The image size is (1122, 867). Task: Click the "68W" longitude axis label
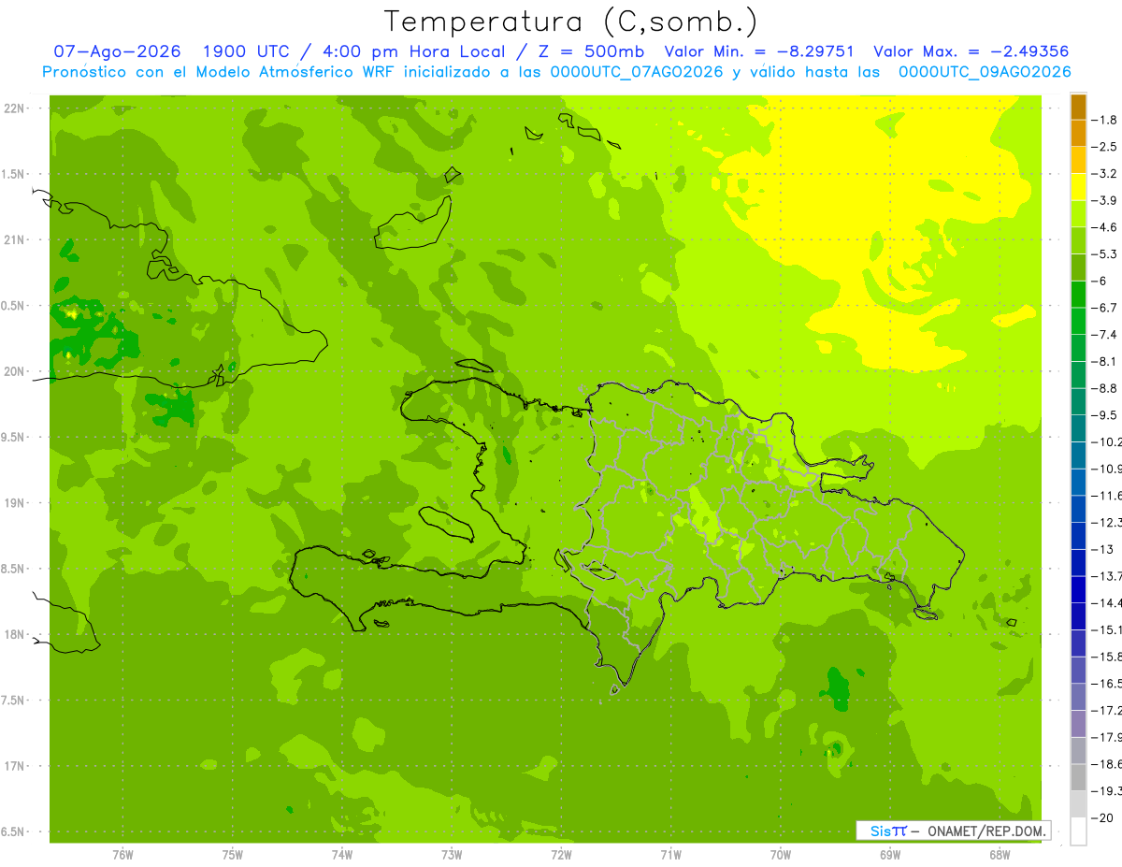pyautogui.click(x=1000, y=855)
